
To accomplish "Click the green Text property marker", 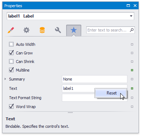I will point(132,88).
